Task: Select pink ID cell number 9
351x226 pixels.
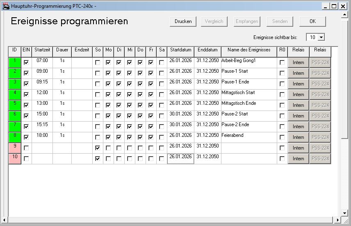Action: pos(14,148)
